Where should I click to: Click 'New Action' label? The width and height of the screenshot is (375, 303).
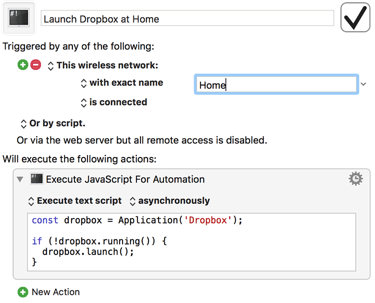pos(55,292)
